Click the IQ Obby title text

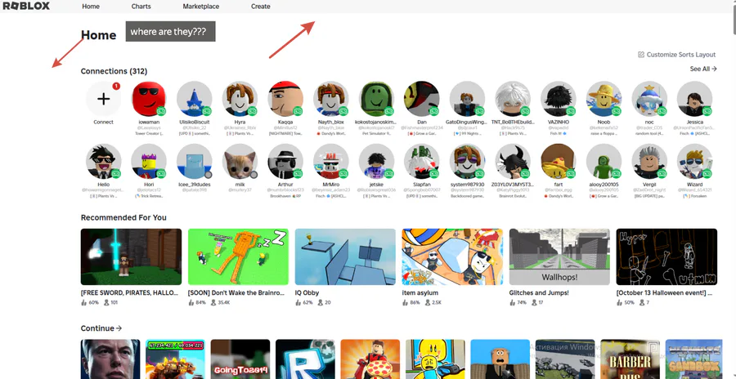(x=307, y=292)
